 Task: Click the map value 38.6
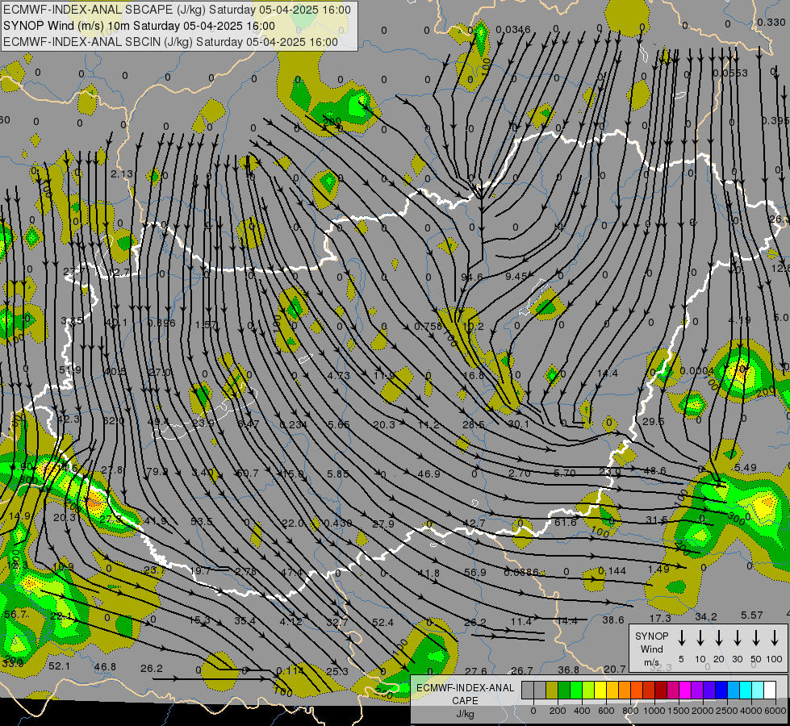click(x=613, y=620)
